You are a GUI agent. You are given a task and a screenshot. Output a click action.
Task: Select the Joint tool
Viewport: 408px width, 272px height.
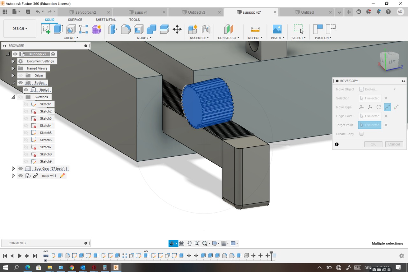point(206,29)
